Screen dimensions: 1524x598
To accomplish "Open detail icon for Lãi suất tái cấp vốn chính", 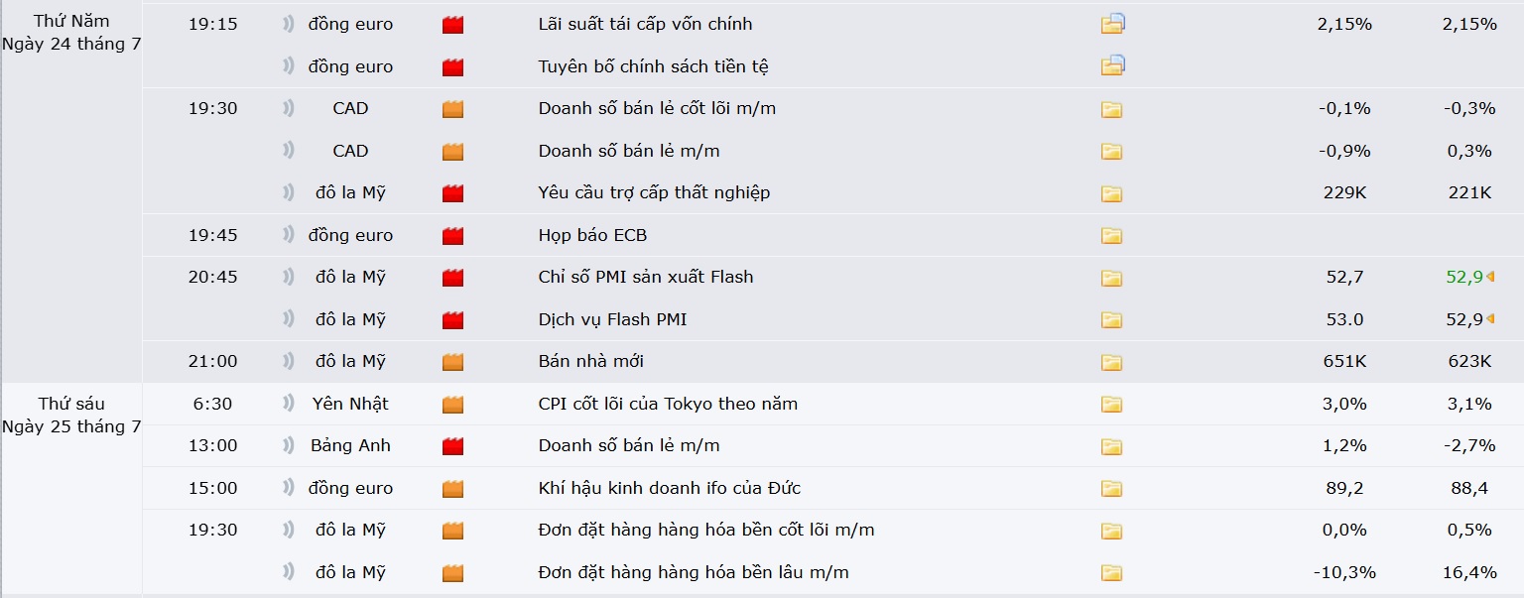I will (1112, 24).
